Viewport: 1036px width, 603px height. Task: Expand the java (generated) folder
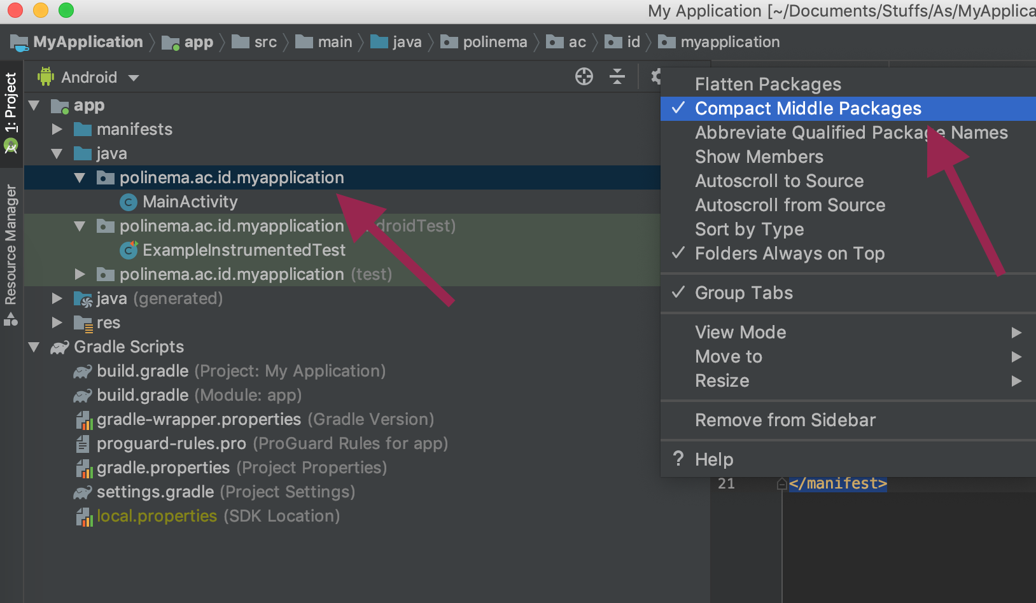57,299
